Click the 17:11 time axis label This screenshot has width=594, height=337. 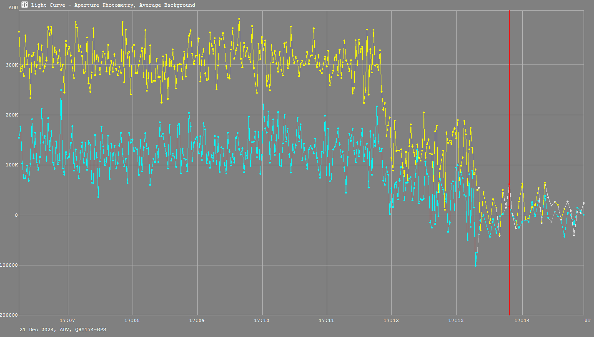(326, 320)
